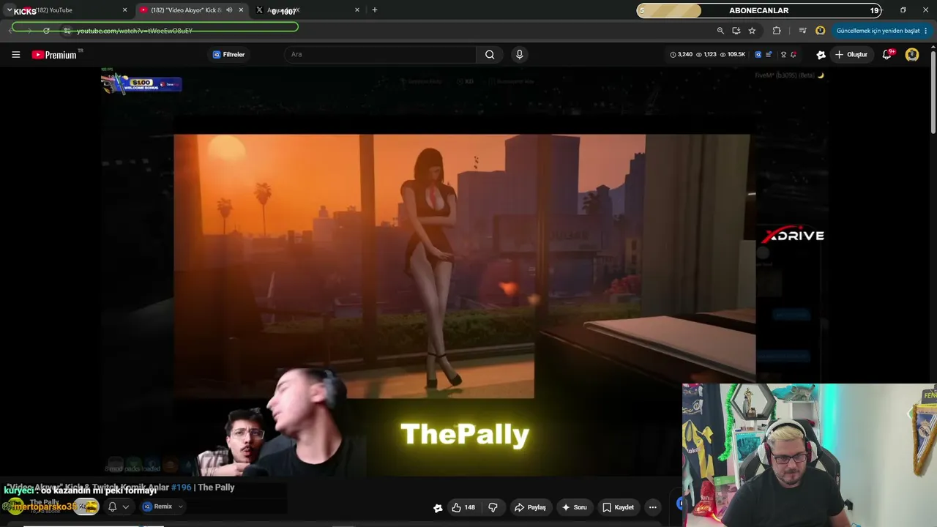Bookmark this page with the star
The image size is (937, 527).
tap(752, 31)
